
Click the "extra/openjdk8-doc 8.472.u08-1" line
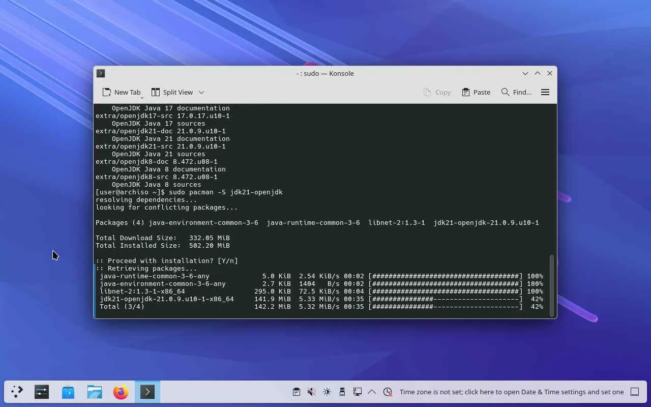pyautogui.click(x=157, y=162)
